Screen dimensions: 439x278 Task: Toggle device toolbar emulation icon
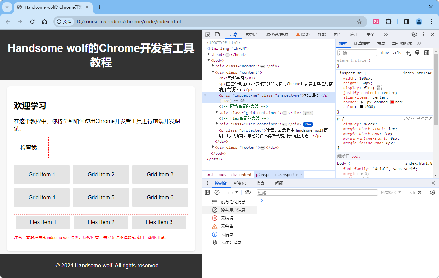coord(217,34)
